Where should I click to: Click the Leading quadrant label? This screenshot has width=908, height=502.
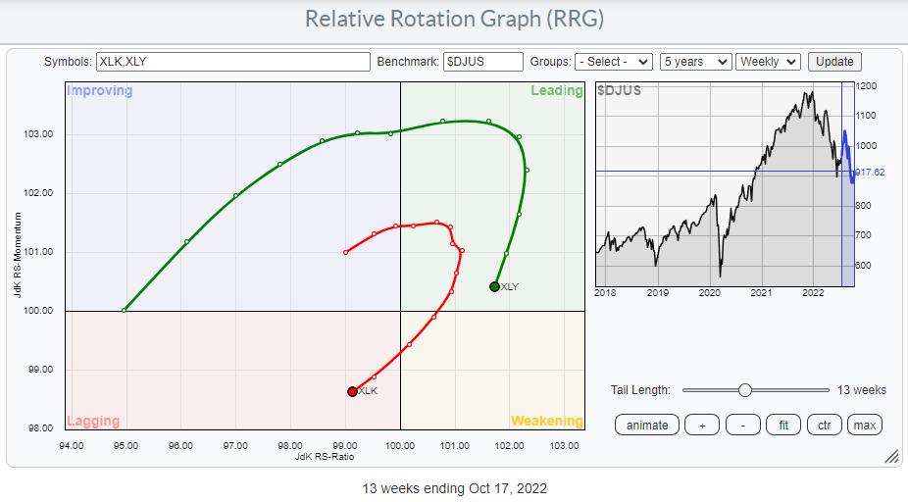(556, 91)
